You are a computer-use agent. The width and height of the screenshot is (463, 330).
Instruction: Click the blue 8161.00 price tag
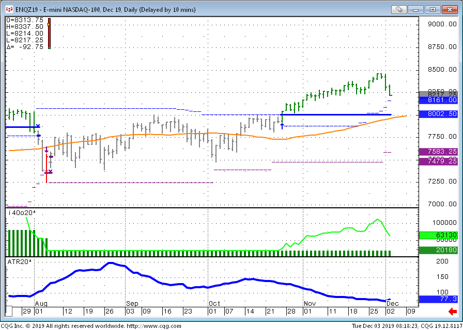438,100
